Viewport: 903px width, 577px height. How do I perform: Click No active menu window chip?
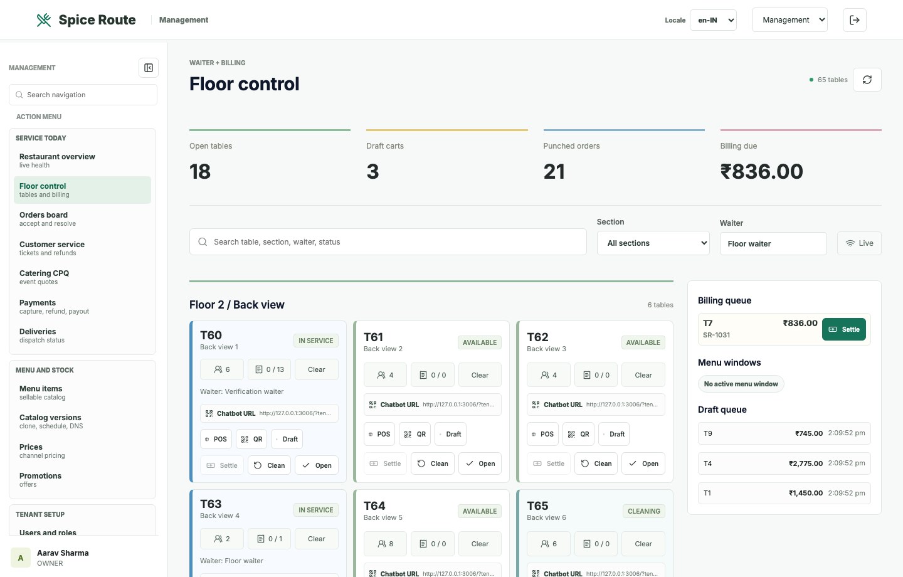point(741,384)
